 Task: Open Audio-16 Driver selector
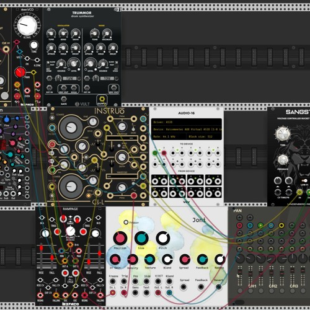point(186,122)
